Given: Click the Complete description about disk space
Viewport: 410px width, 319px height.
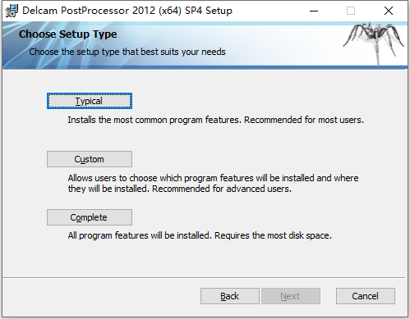Looking at the screenshot, I should click(x=200, y=235).
